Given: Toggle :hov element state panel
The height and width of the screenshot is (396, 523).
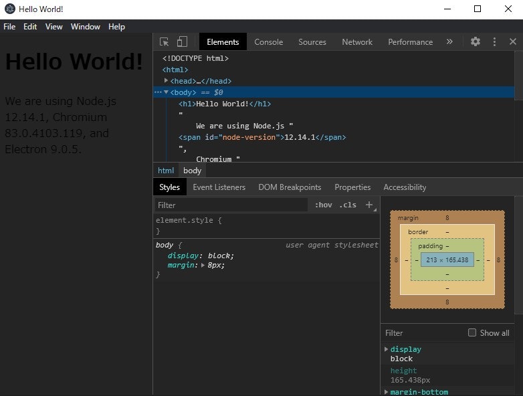Looking at the screenshot, I should (323, 205).
